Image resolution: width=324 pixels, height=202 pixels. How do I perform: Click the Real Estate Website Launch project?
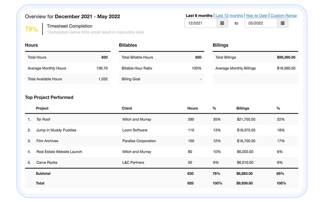click(x=59, y=151)
